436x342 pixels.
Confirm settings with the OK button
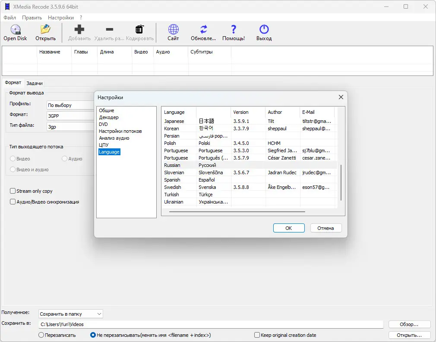click(289, 228)
